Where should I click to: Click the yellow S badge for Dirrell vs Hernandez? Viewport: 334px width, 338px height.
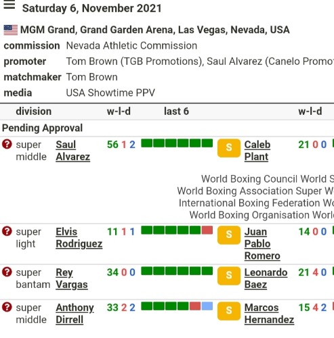229,311
